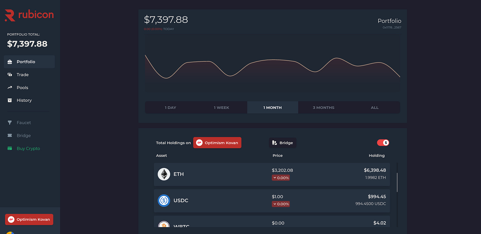The image size is (481, 234).
Task: Click the Faucet funnel icon
Action: [x=10, y=123]
